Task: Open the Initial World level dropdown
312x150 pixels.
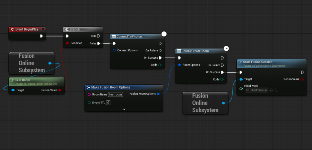Action: coord(257,90)
